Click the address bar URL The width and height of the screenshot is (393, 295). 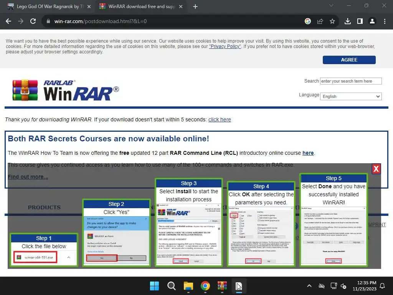(101, 22)
